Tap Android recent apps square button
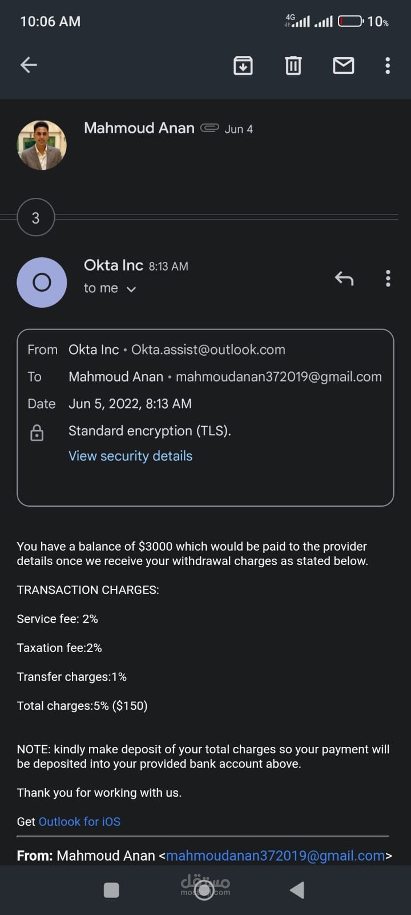Image resolution: width=411 pixels, height=915 pixels. pos(111,890)
